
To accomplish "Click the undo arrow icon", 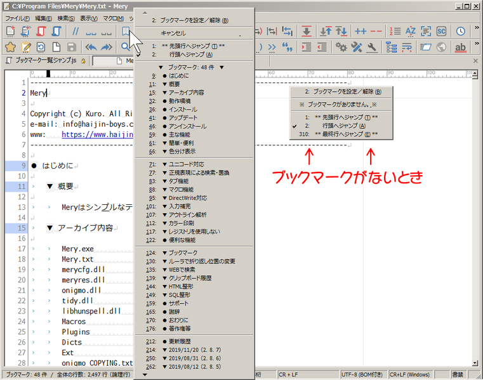I will click(x=91, y=47).
